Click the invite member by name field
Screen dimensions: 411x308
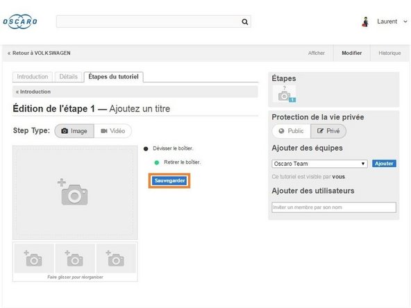pyautogui.click(x=334, y=207)
